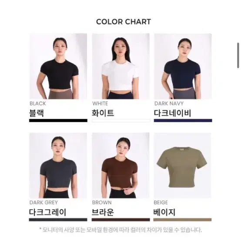Select the 다크그레이 label text
The width and height of the screenshot is (241, 241).
pos(48,212)
